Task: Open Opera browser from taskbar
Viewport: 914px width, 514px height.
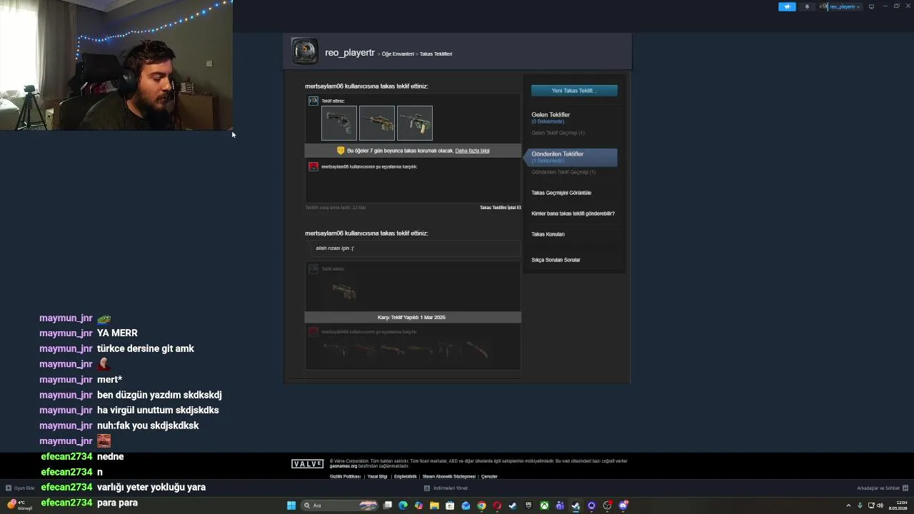Action: tap(497, 505)
